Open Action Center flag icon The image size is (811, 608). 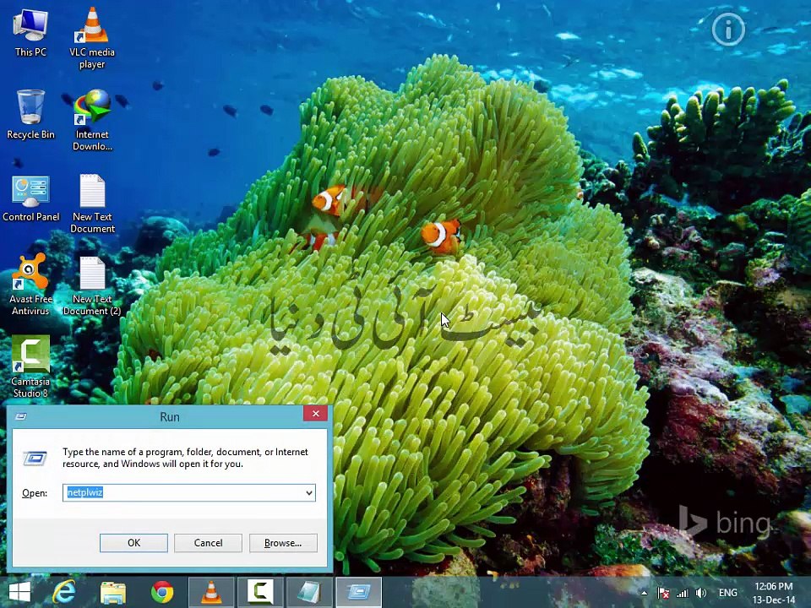pyautogui.click(x=663, y=593)
